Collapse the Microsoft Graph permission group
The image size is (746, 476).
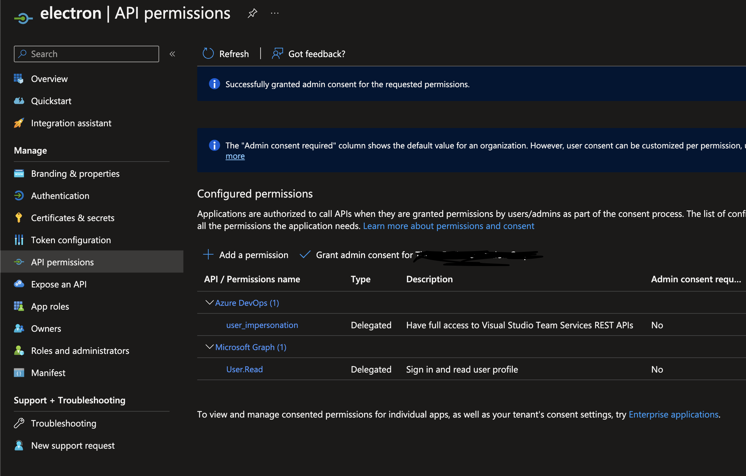[x=209, y=347]
